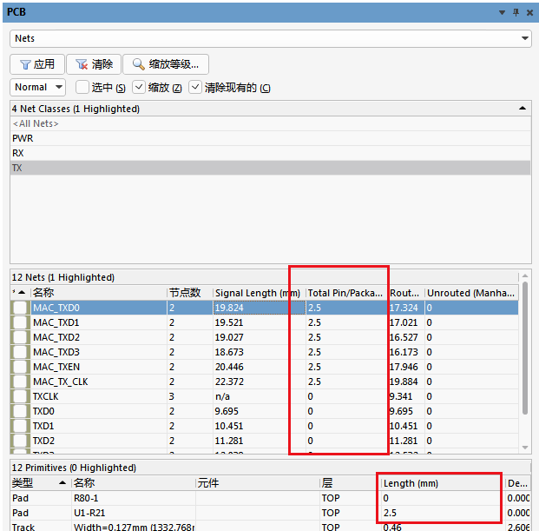The image size is (539, 531).
Task: Select the TXD2 net name
Action: (43, 441)
